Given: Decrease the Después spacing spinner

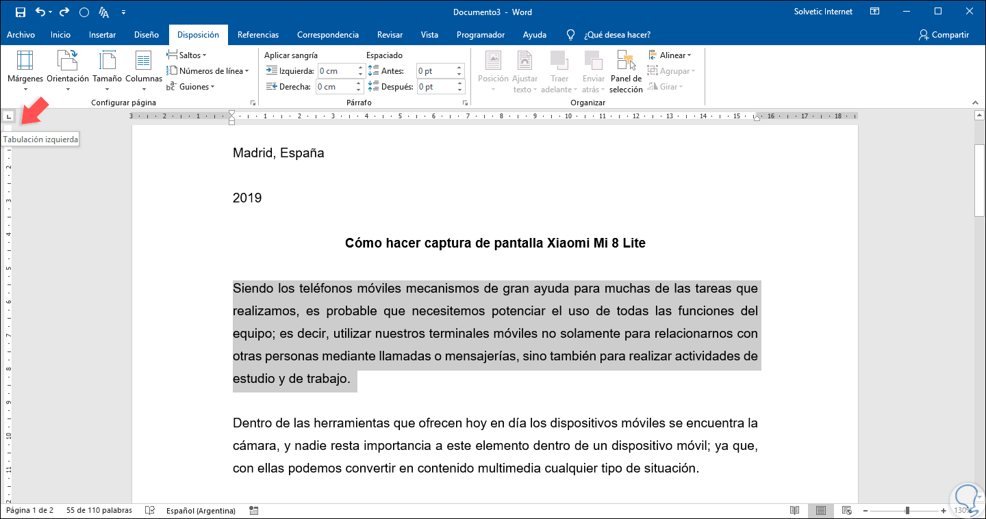Looking at the screenshot, I should (x=460, y=90).
